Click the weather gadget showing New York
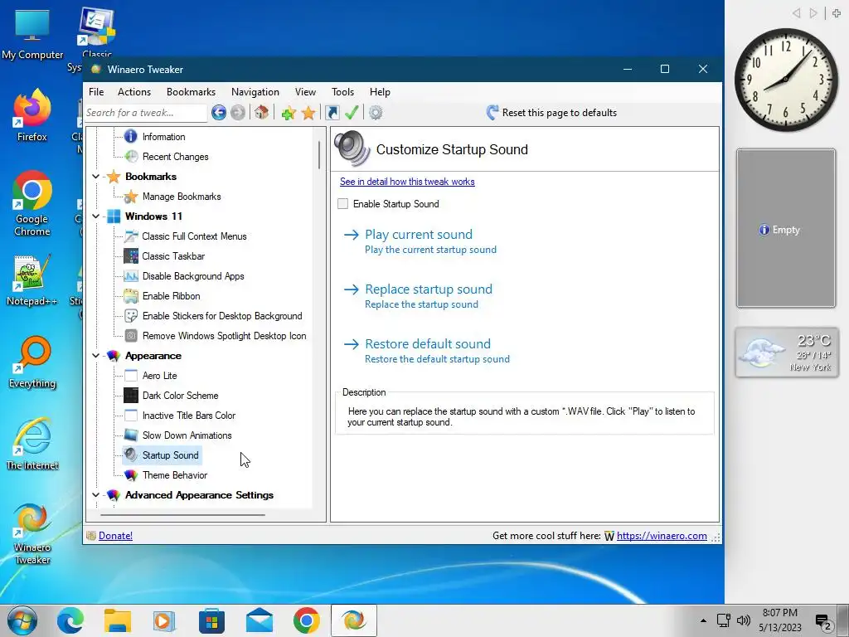 (787, 352)
